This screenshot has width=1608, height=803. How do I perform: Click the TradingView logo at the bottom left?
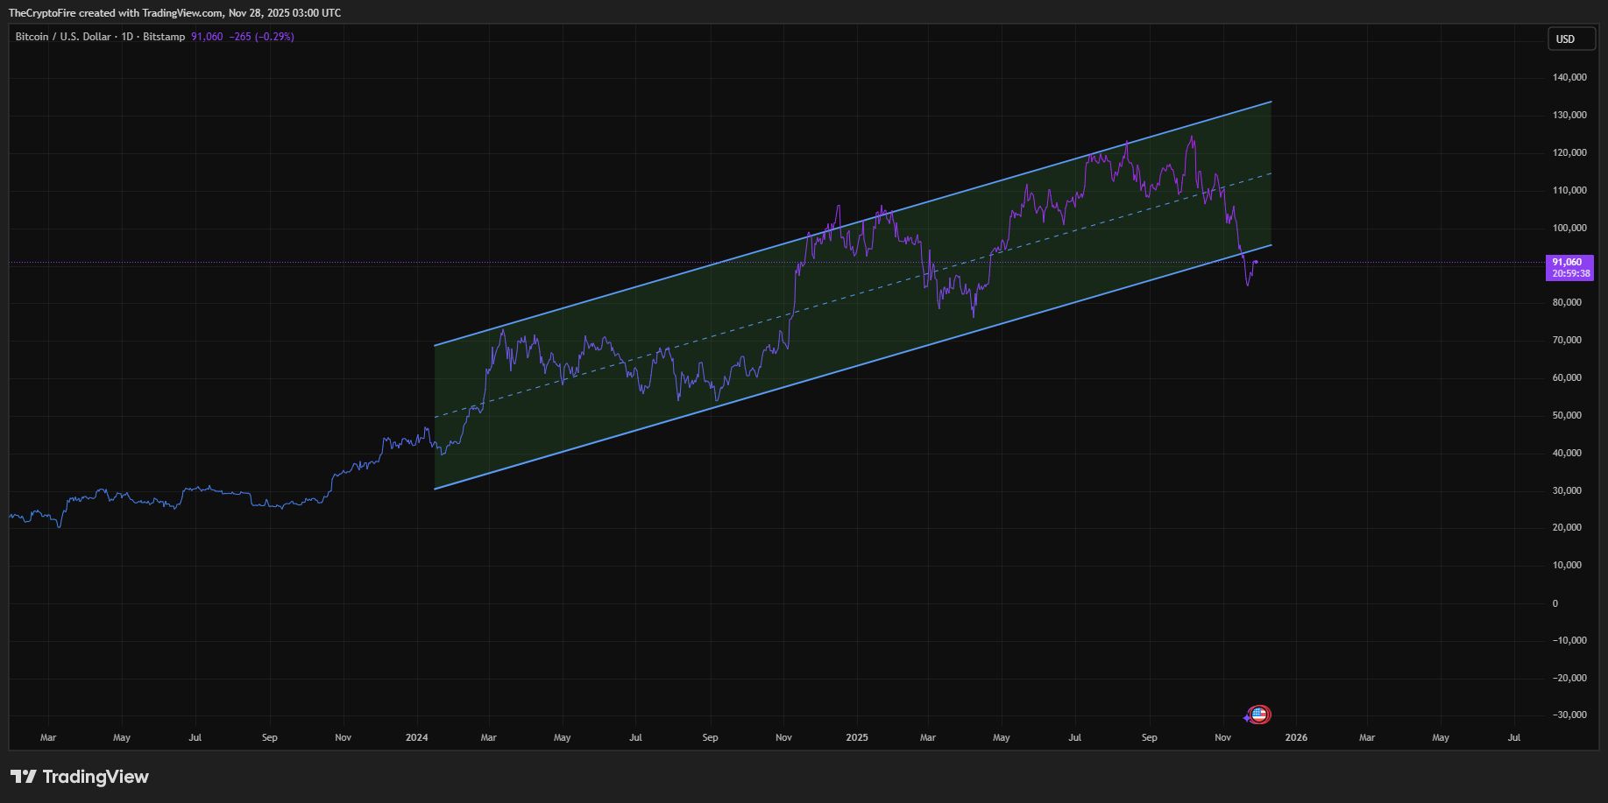point(80,777)
